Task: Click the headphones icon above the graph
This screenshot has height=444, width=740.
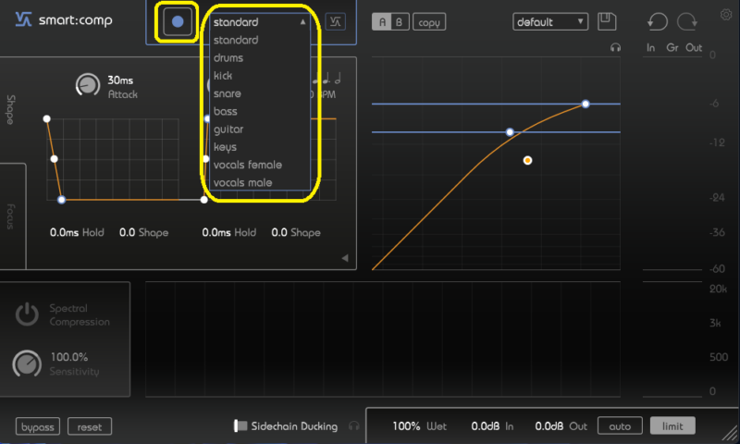Action: [615, 47]
